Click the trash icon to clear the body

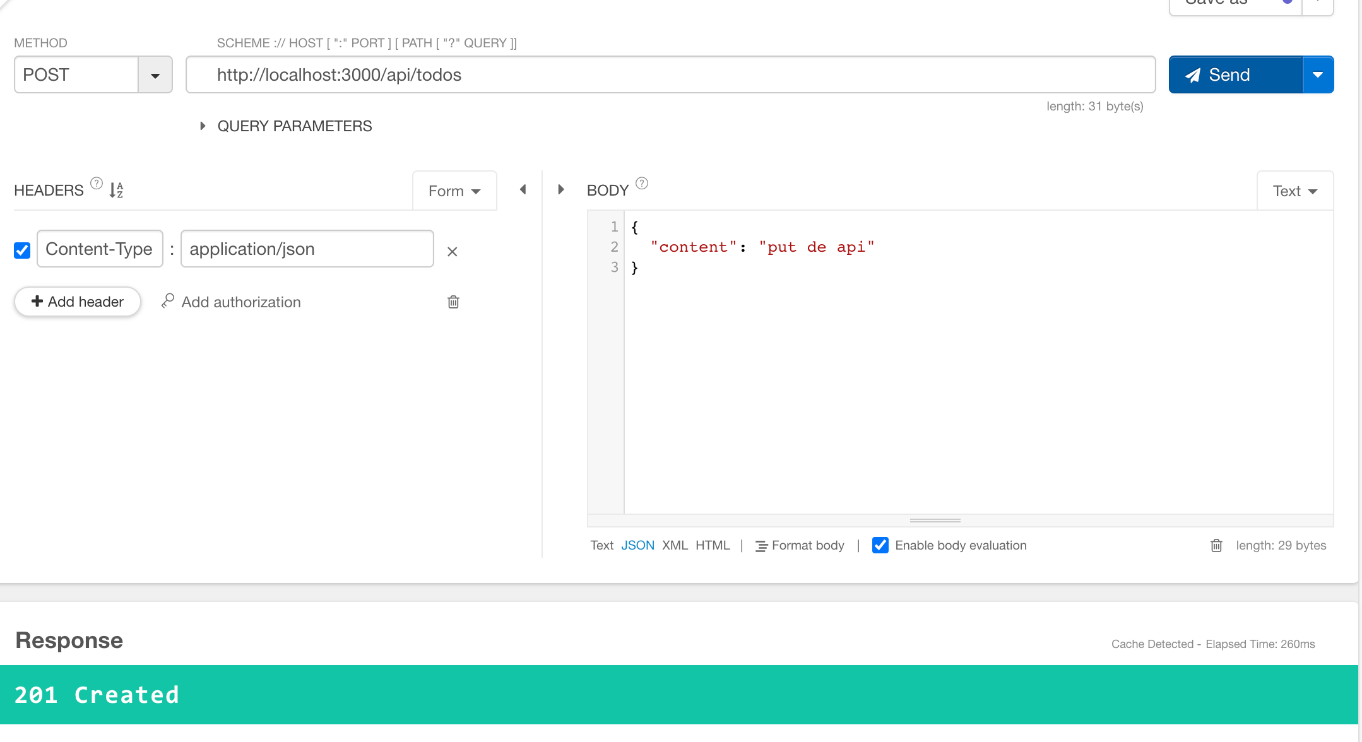(1216, 546)
